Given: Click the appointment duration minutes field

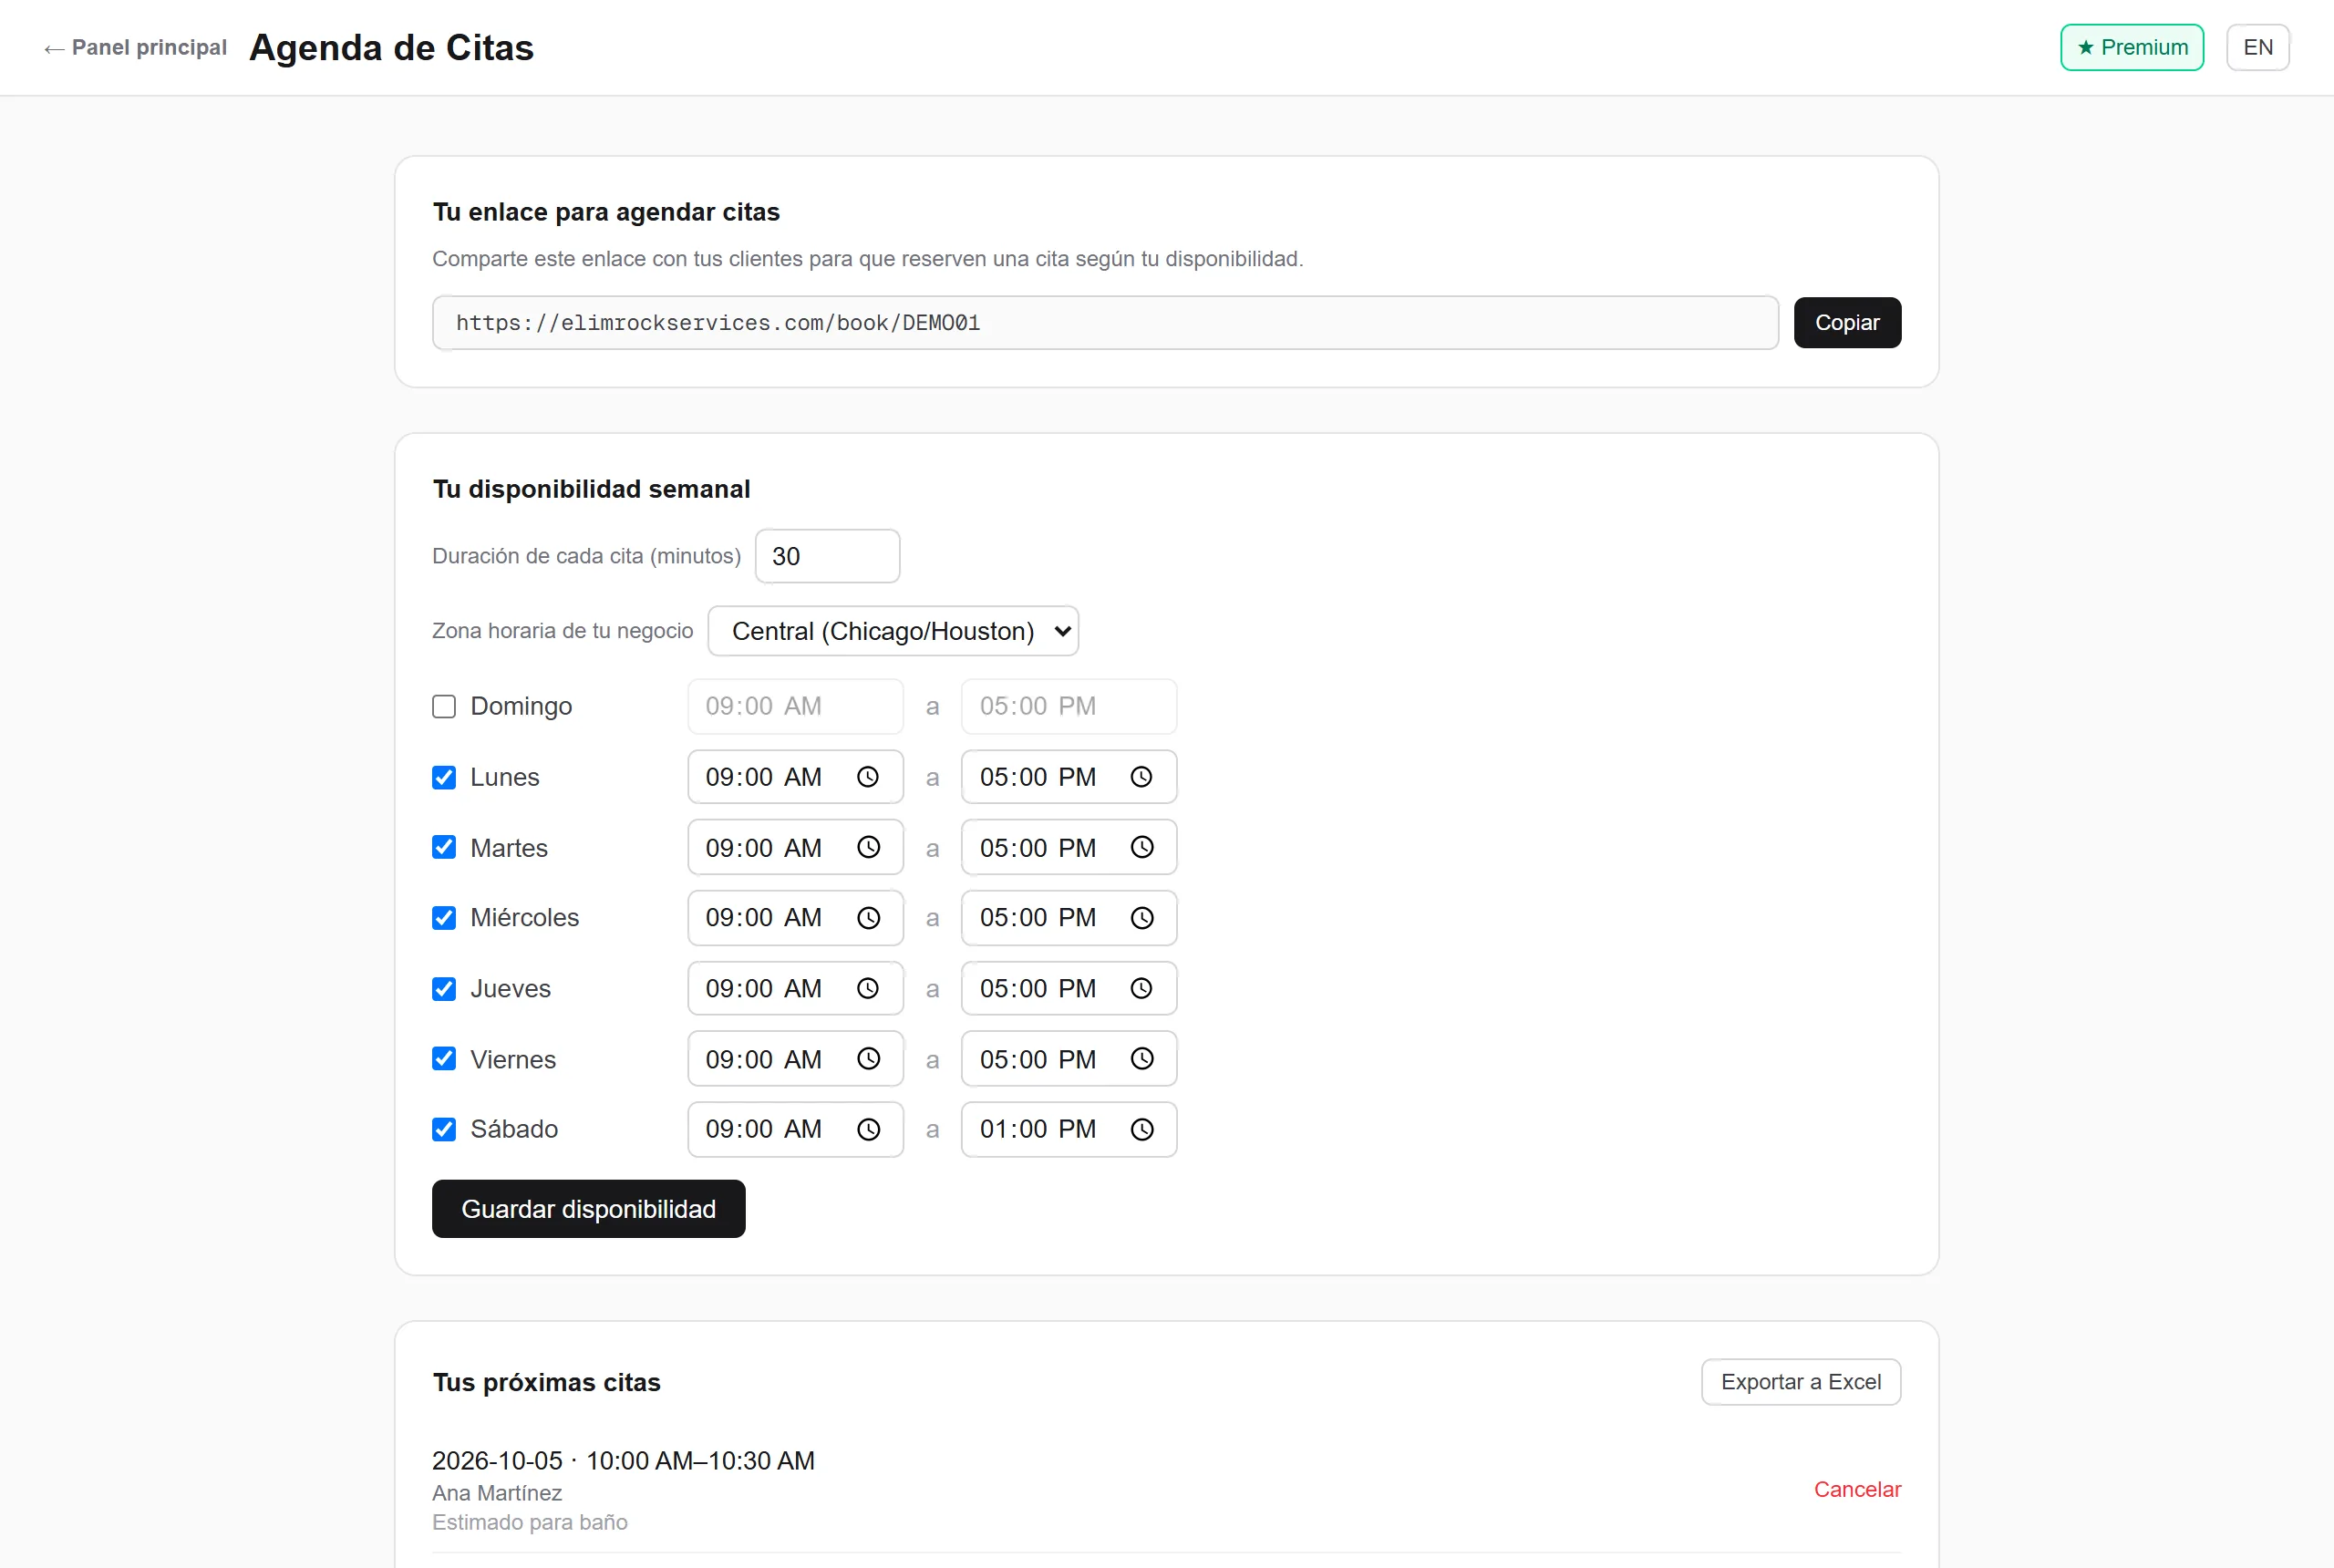Looking at the screenshot, I should [x=827, y=556].
